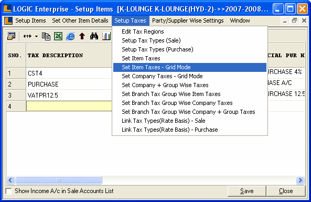This screenshot has width=311, height=202.
Task: Click the column width arrows icon
Action: tap(27, 36)
